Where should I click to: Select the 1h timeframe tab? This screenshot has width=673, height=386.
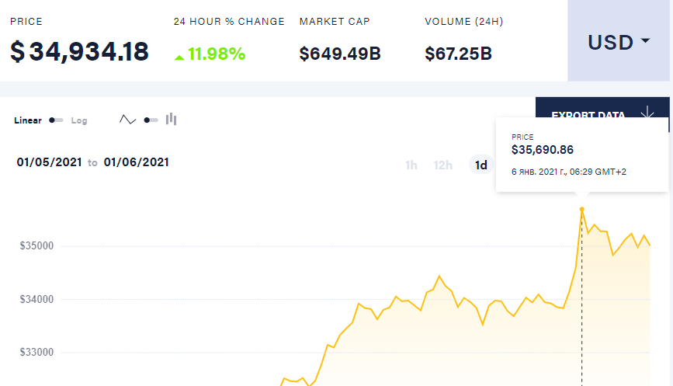[x=411, y=165]
